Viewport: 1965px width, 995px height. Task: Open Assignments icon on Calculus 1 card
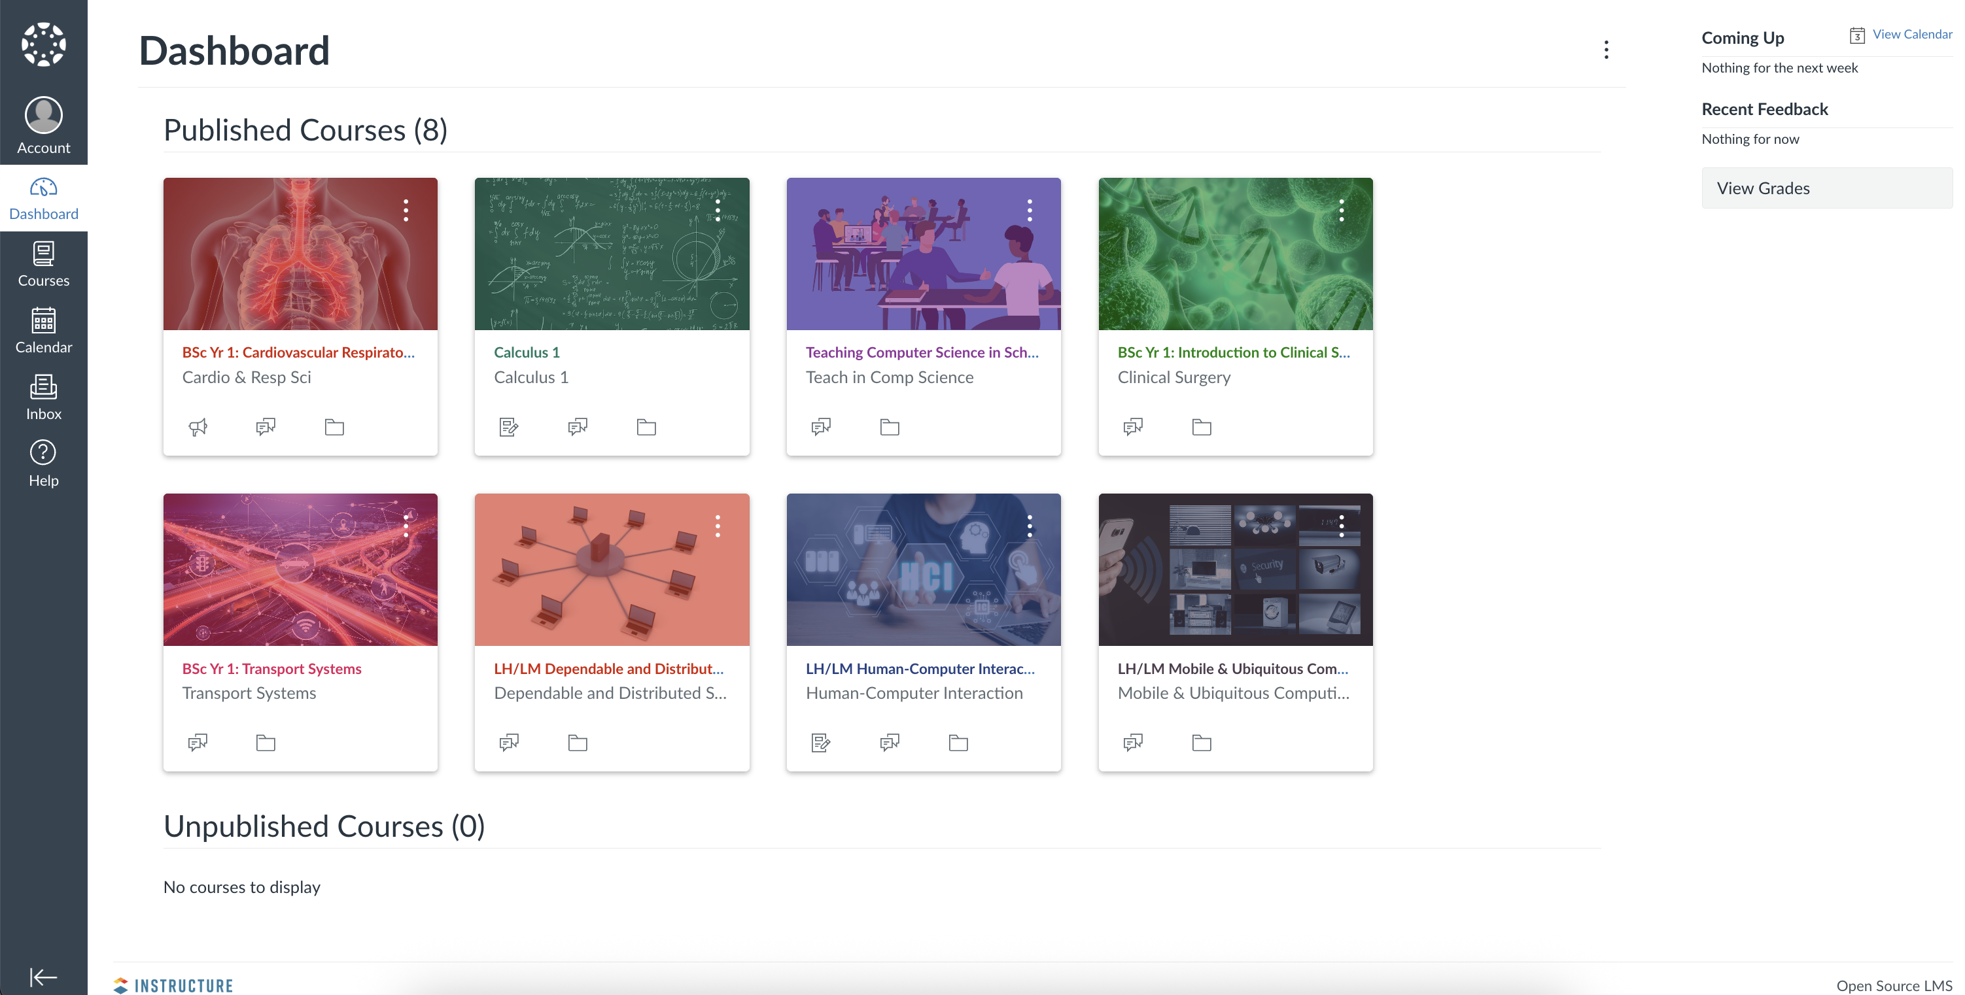pyautogui.click(x=509, y=427)
